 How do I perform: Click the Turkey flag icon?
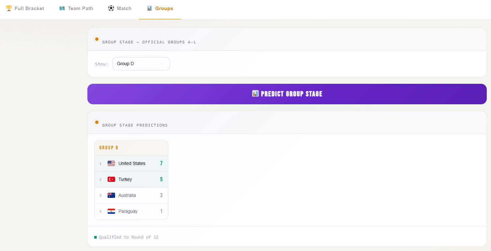click(111, 179)
